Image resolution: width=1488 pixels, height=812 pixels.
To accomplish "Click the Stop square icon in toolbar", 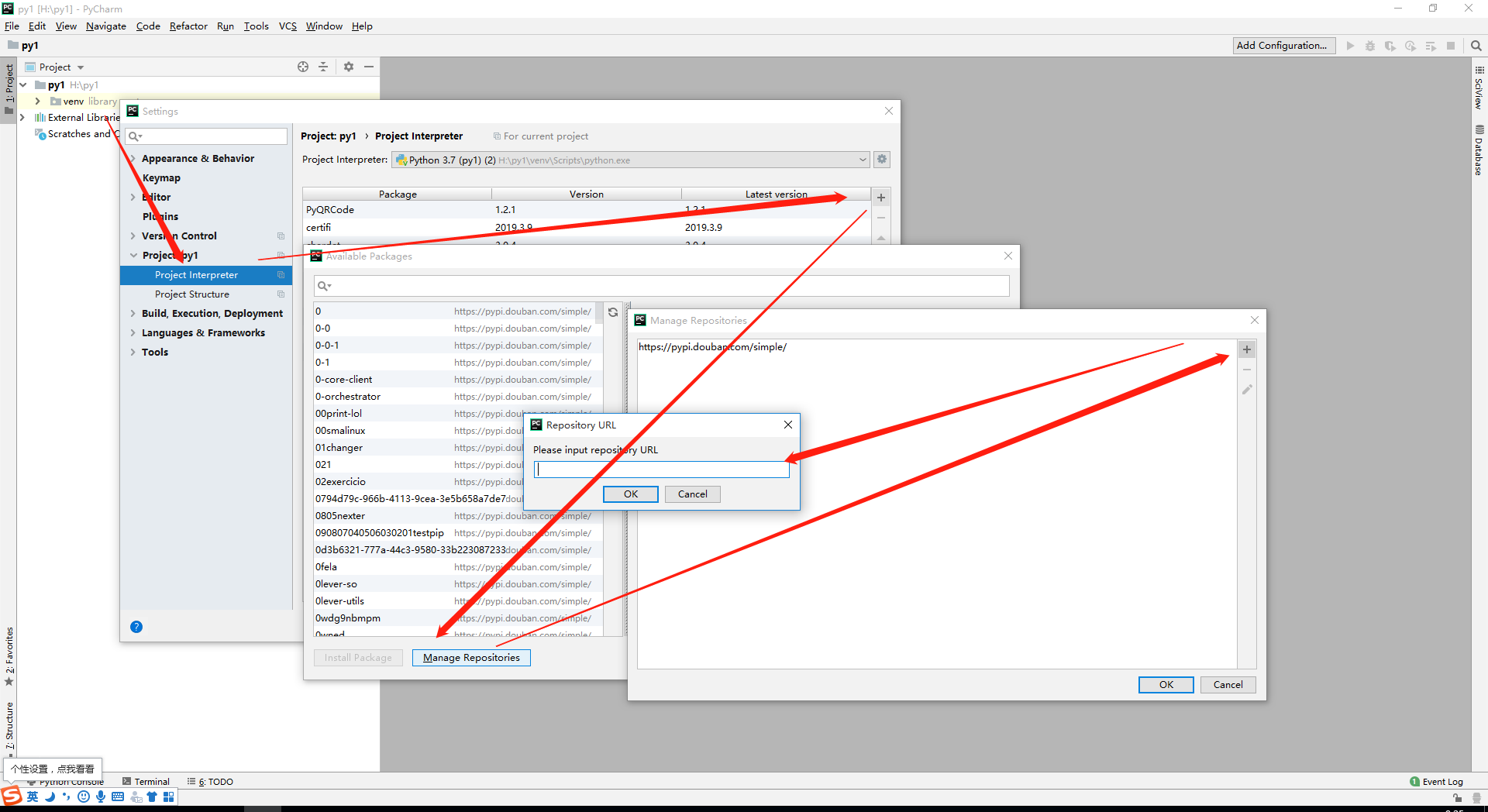I will (1451, 46).
